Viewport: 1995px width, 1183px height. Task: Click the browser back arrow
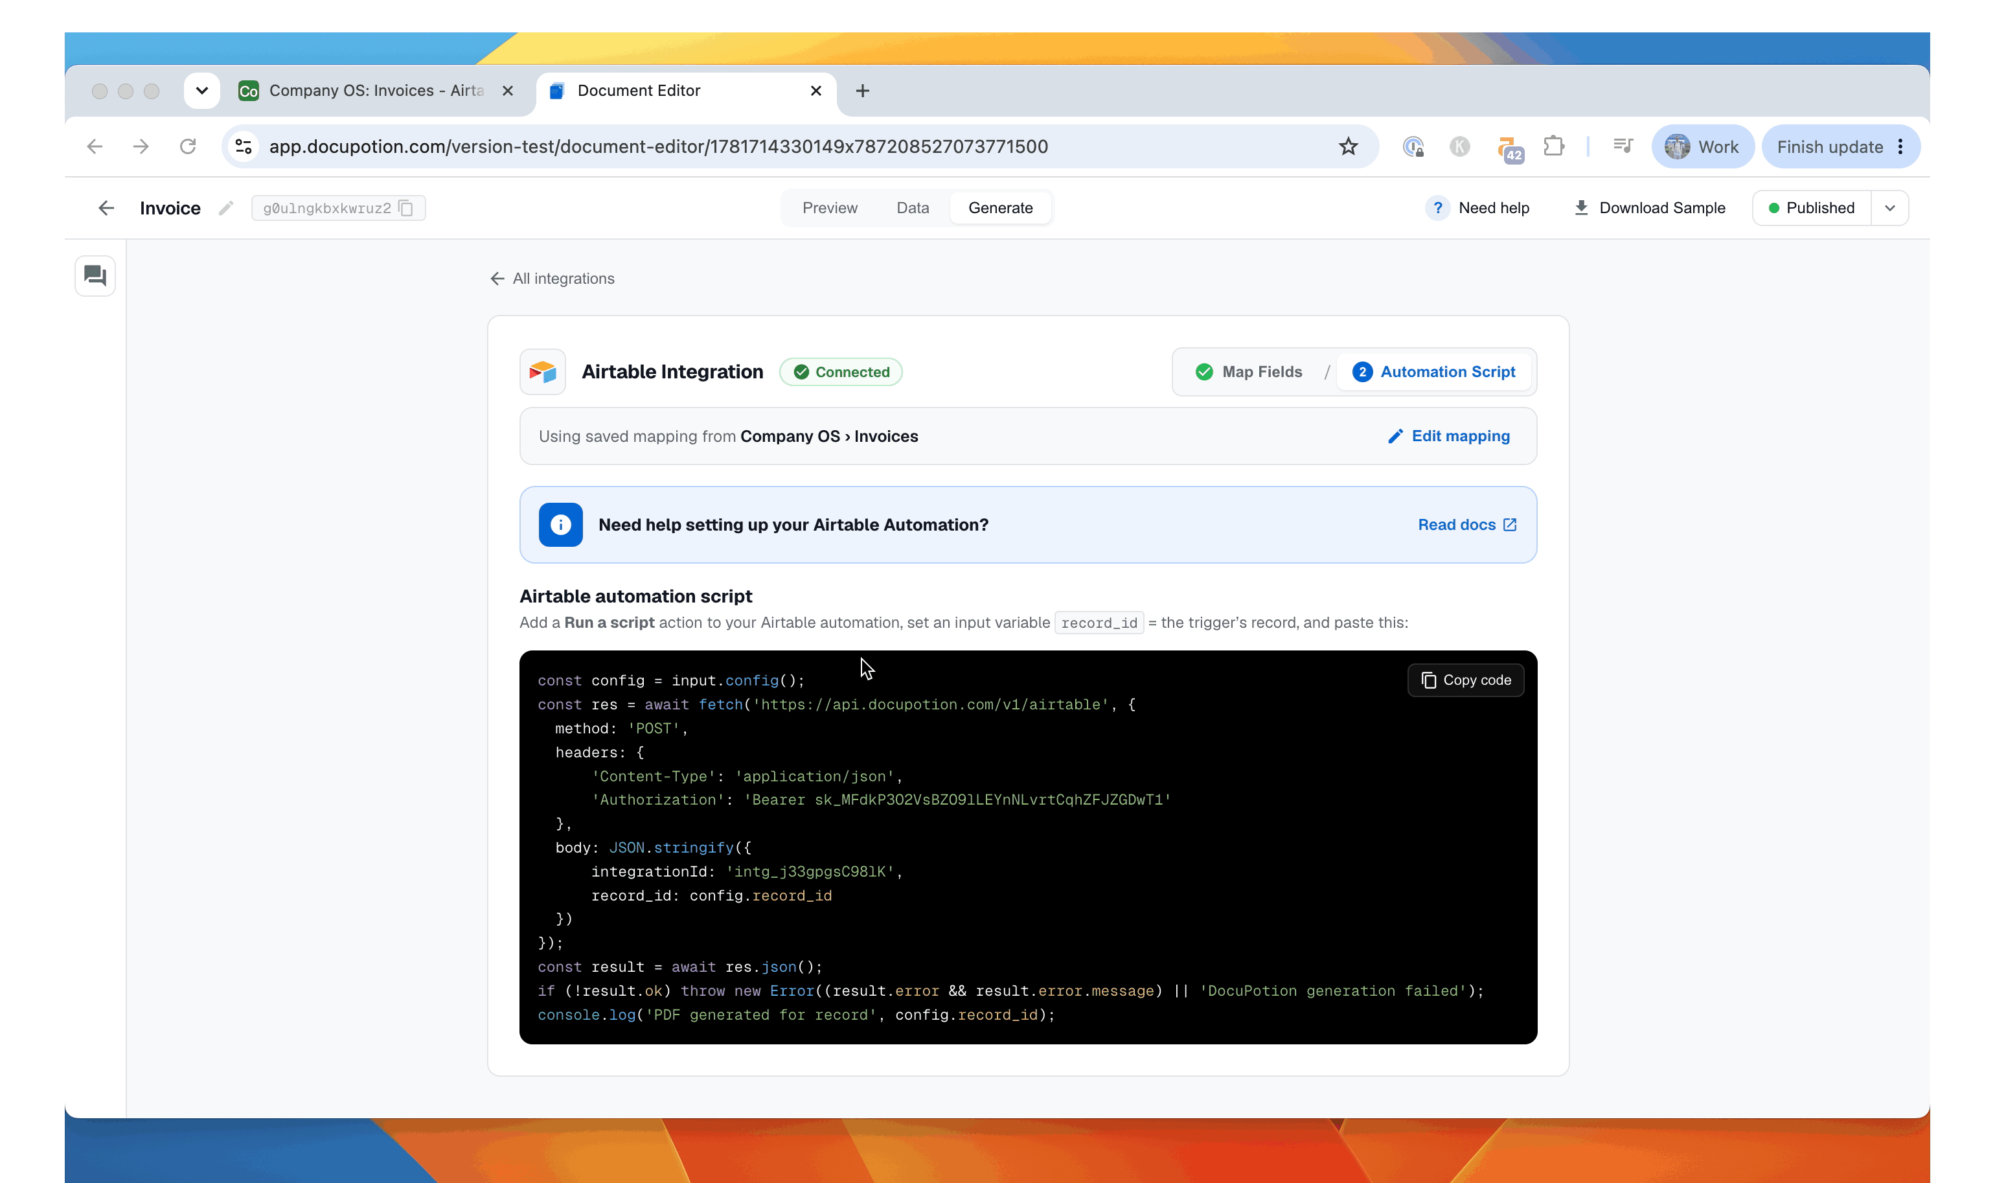pos(95,146)
